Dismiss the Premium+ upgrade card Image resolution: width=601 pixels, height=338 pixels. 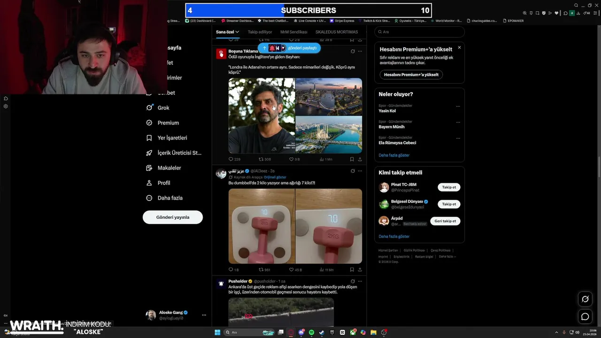click(459, 47)
